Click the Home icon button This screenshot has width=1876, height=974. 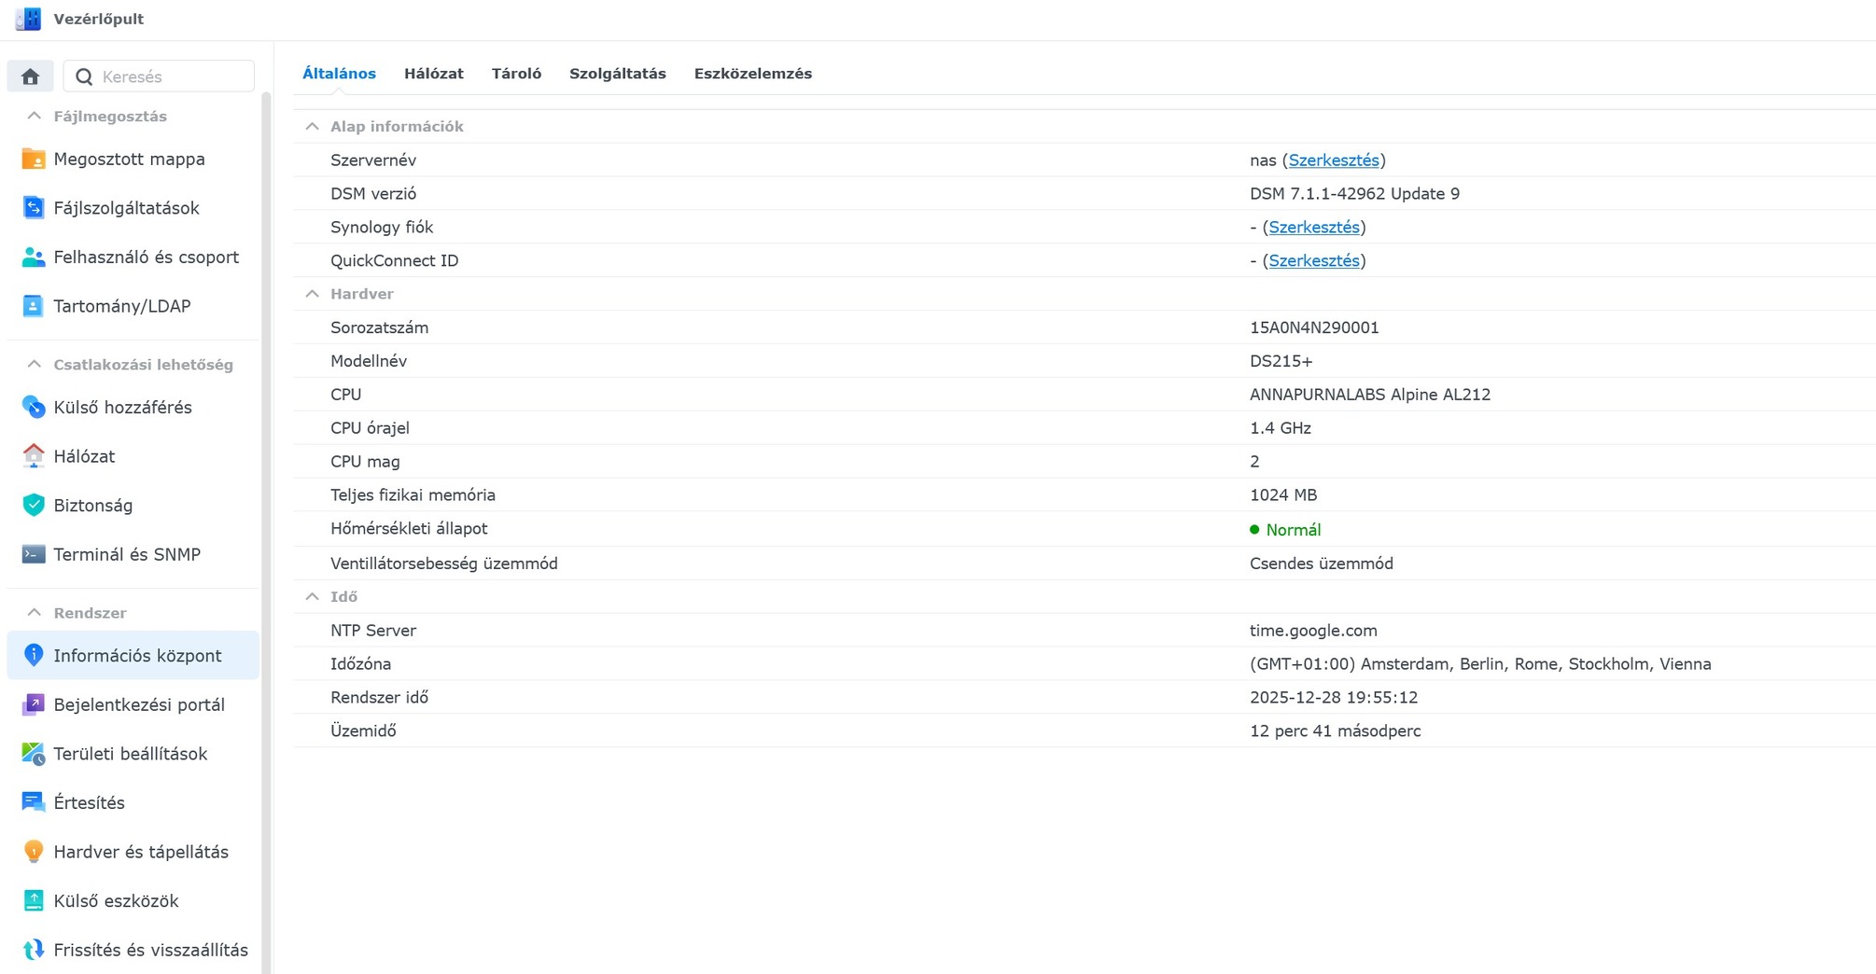pyautogui.click(x=30, y=77)
